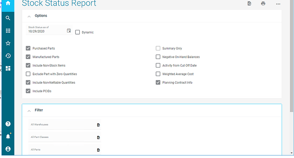The image size is (294, 158).
Task: Open All Warehouses lookup search
Action: coord(98,125)
